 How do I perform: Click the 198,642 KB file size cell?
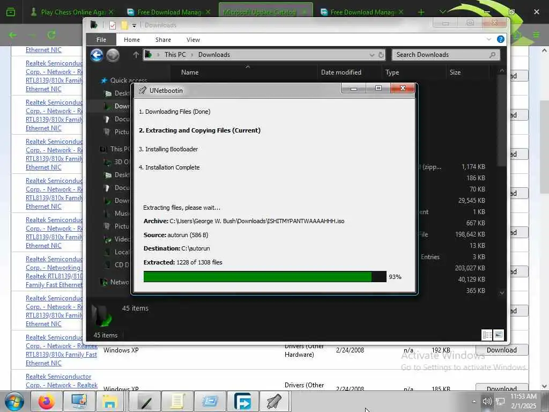(x=470, y=234)
